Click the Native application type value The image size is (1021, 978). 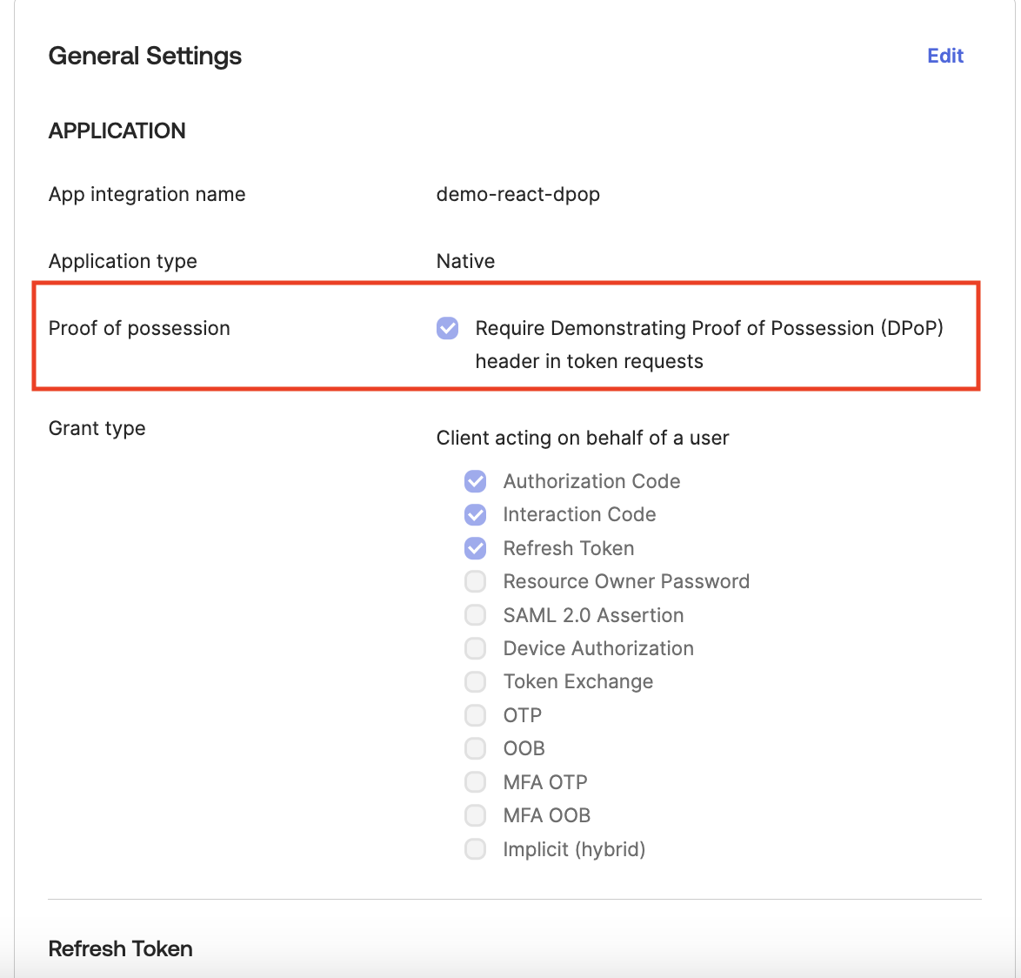click(465, 261)
